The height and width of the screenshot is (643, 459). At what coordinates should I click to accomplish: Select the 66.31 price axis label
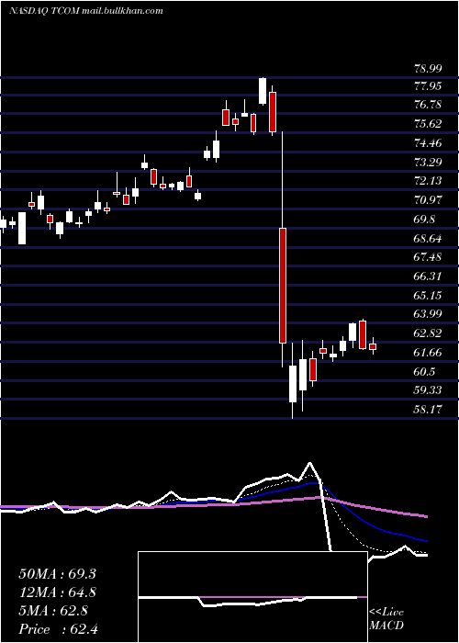pos(429,276)
